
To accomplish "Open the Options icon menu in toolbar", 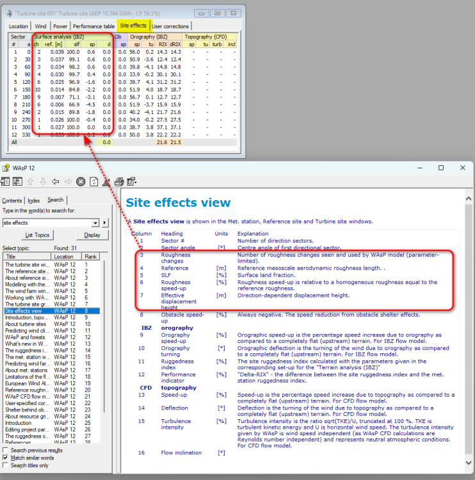I will coord(132,182).
